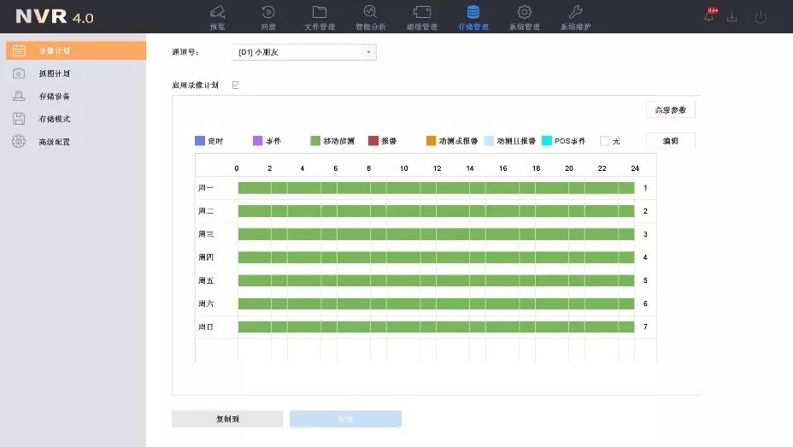
Task: Switch to 存储模式 sidebar item
Action: [x=54, y=119]
